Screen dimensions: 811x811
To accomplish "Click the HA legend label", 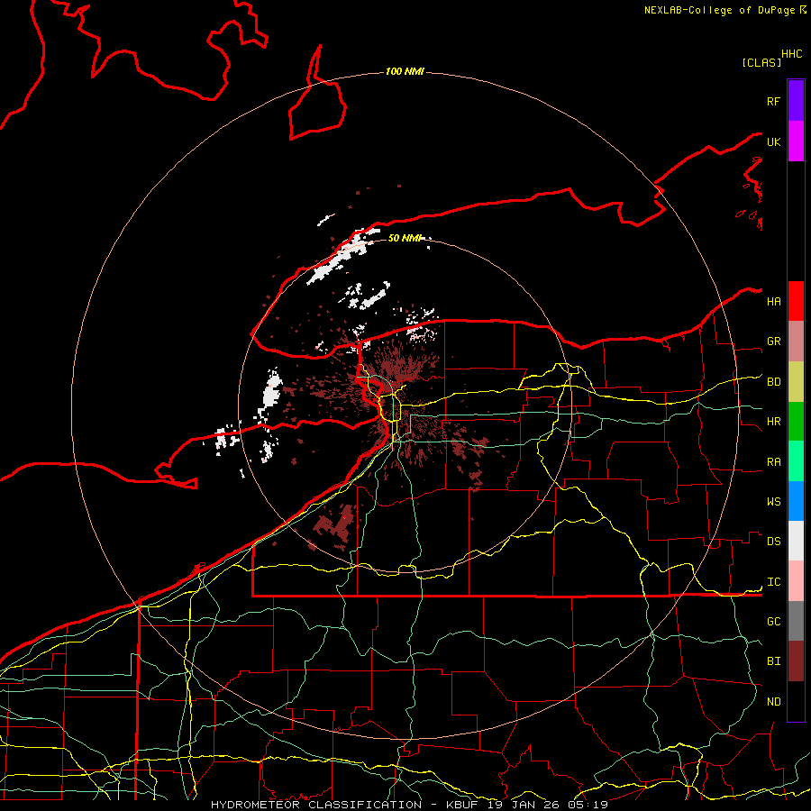I will pyautogui.click(x=773, y=301).
